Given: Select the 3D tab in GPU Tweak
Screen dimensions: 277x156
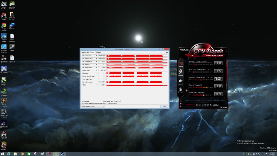Looking at the screenshot, I should pos(192,55).
